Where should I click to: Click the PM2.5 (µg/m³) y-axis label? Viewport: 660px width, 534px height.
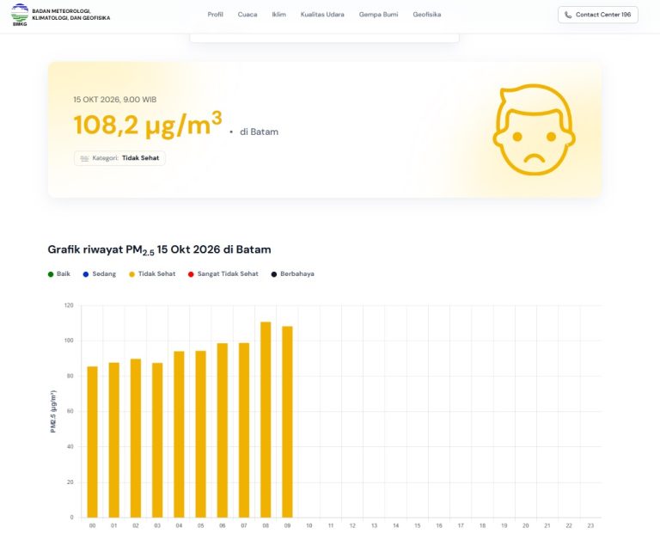click(x=53, y=411)
